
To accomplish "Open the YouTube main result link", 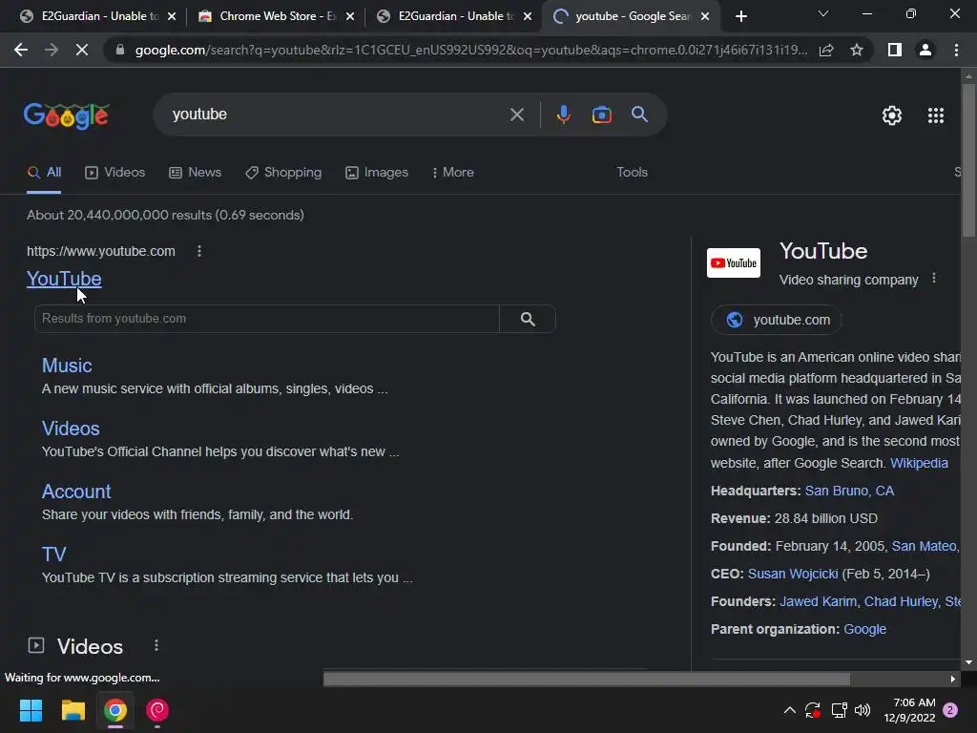I will [x=64, y=279].
